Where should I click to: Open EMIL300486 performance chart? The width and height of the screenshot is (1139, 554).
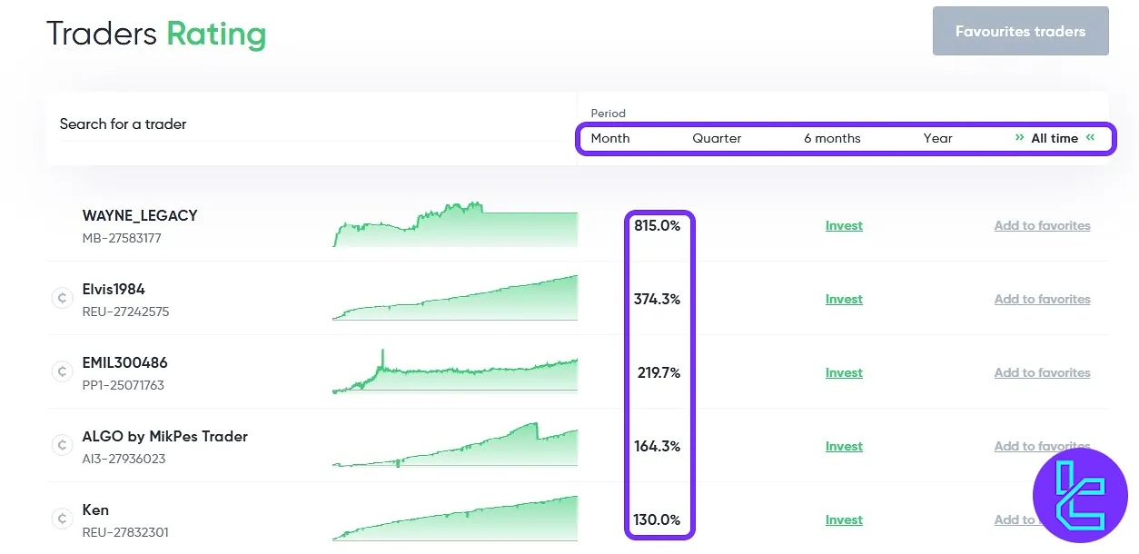pyautogui.click(x=455, y=371)
